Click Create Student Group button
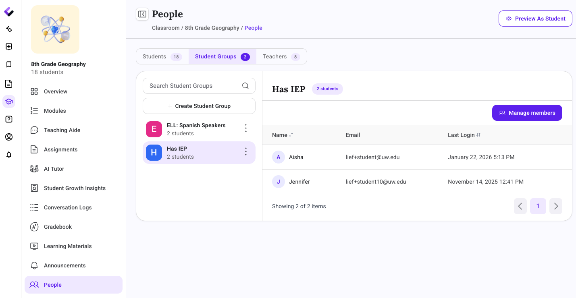 click(199, 106)
